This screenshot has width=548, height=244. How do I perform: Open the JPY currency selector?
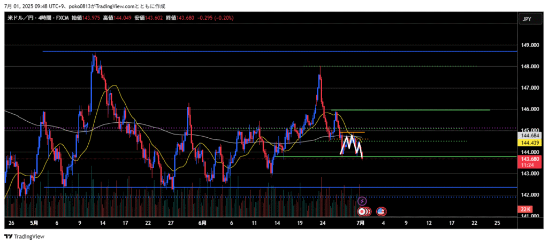click(526, 19)
